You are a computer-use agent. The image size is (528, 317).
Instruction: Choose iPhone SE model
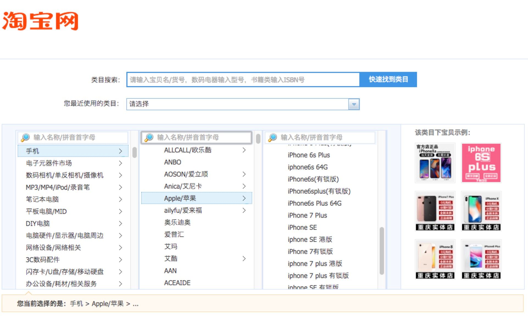[320, 227]
